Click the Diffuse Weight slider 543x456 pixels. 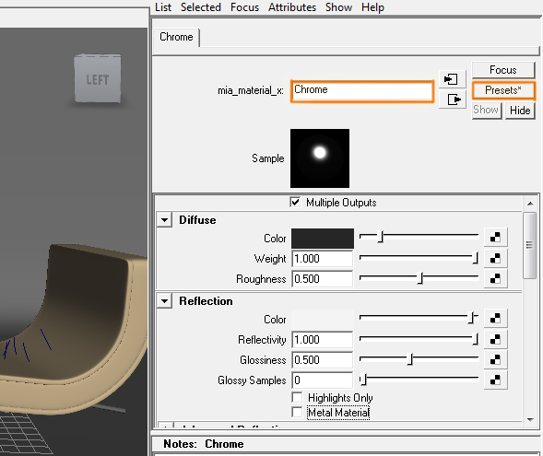[x=419, y=258]
